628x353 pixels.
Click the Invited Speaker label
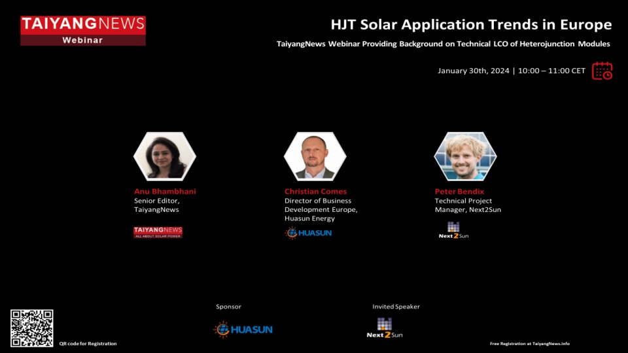pos(396,307)
